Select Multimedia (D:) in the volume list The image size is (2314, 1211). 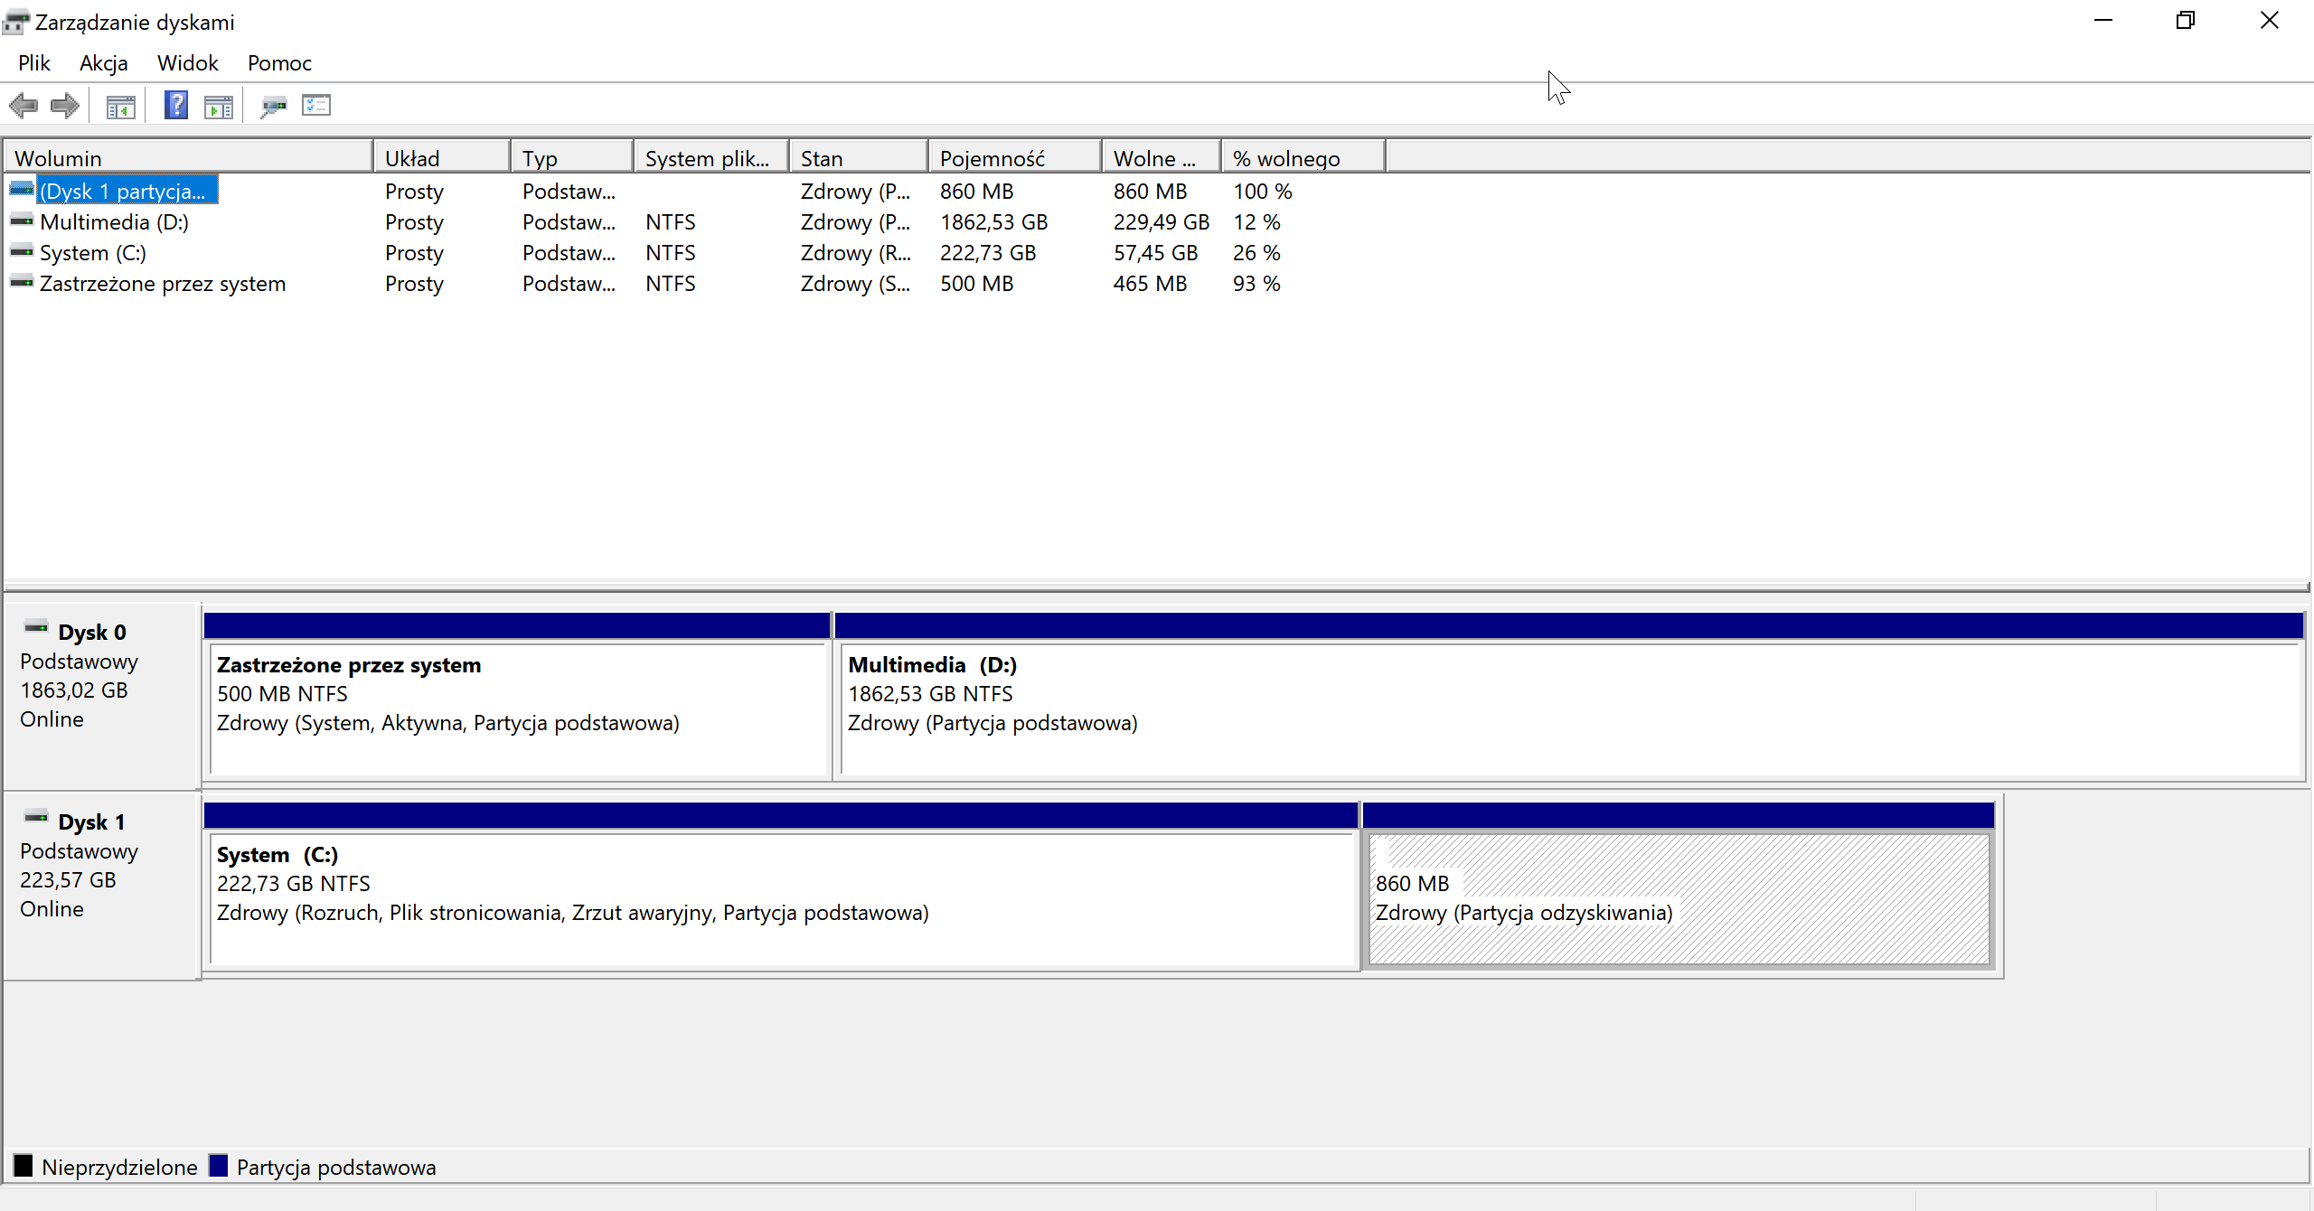[114, 222]
